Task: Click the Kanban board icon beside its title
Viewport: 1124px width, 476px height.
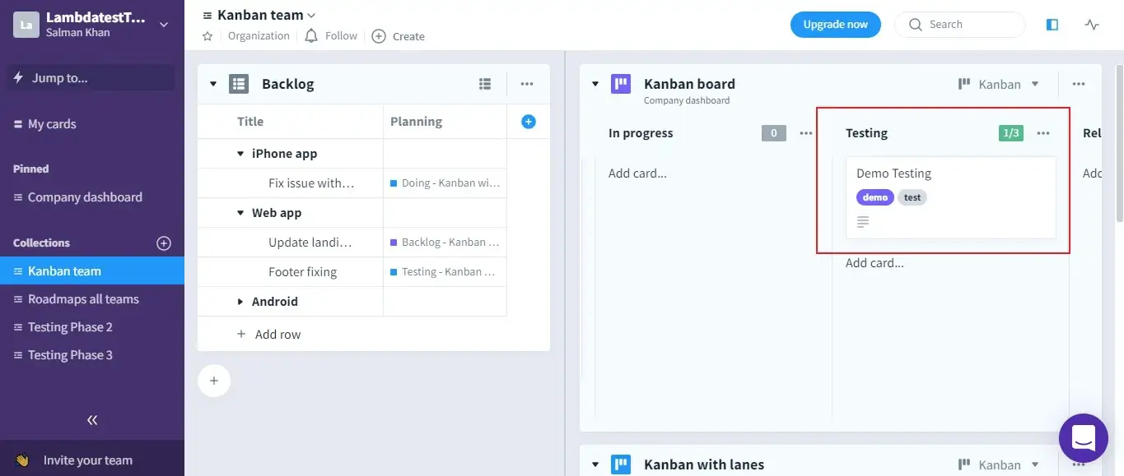Action: 620,84
